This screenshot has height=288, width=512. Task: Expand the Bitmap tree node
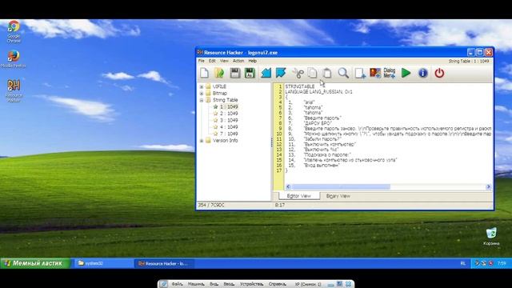pyautogui.click(x=202, y=94)
